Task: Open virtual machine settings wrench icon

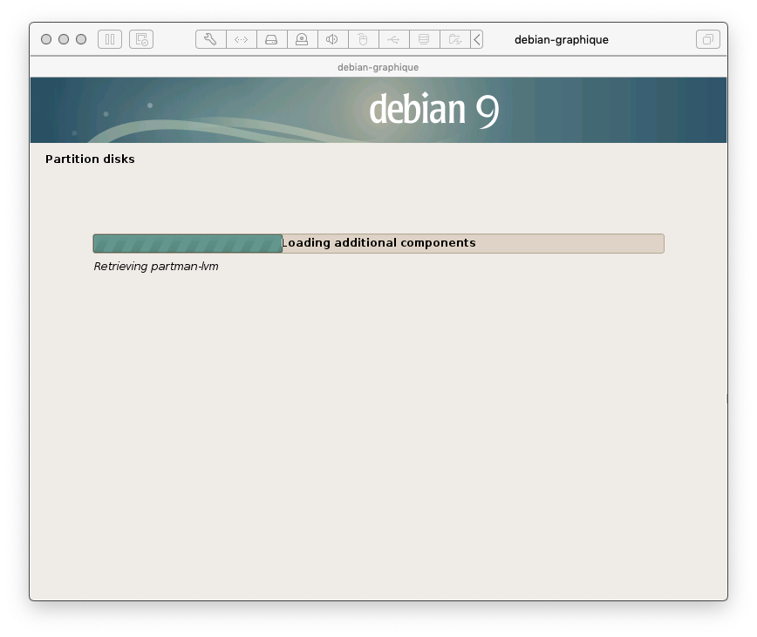Action: [210, 39]
